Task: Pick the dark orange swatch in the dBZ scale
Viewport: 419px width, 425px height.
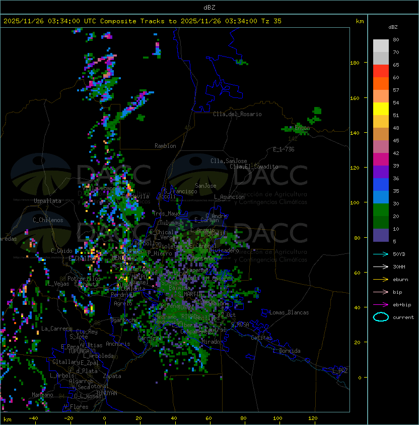Action: [x=381, y=83]
